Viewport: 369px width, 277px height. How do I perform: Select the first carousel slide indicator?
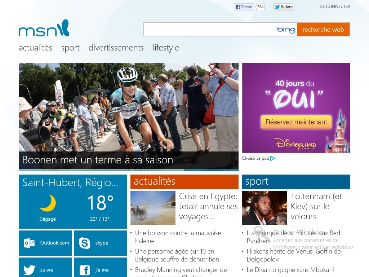click(46, 170)
